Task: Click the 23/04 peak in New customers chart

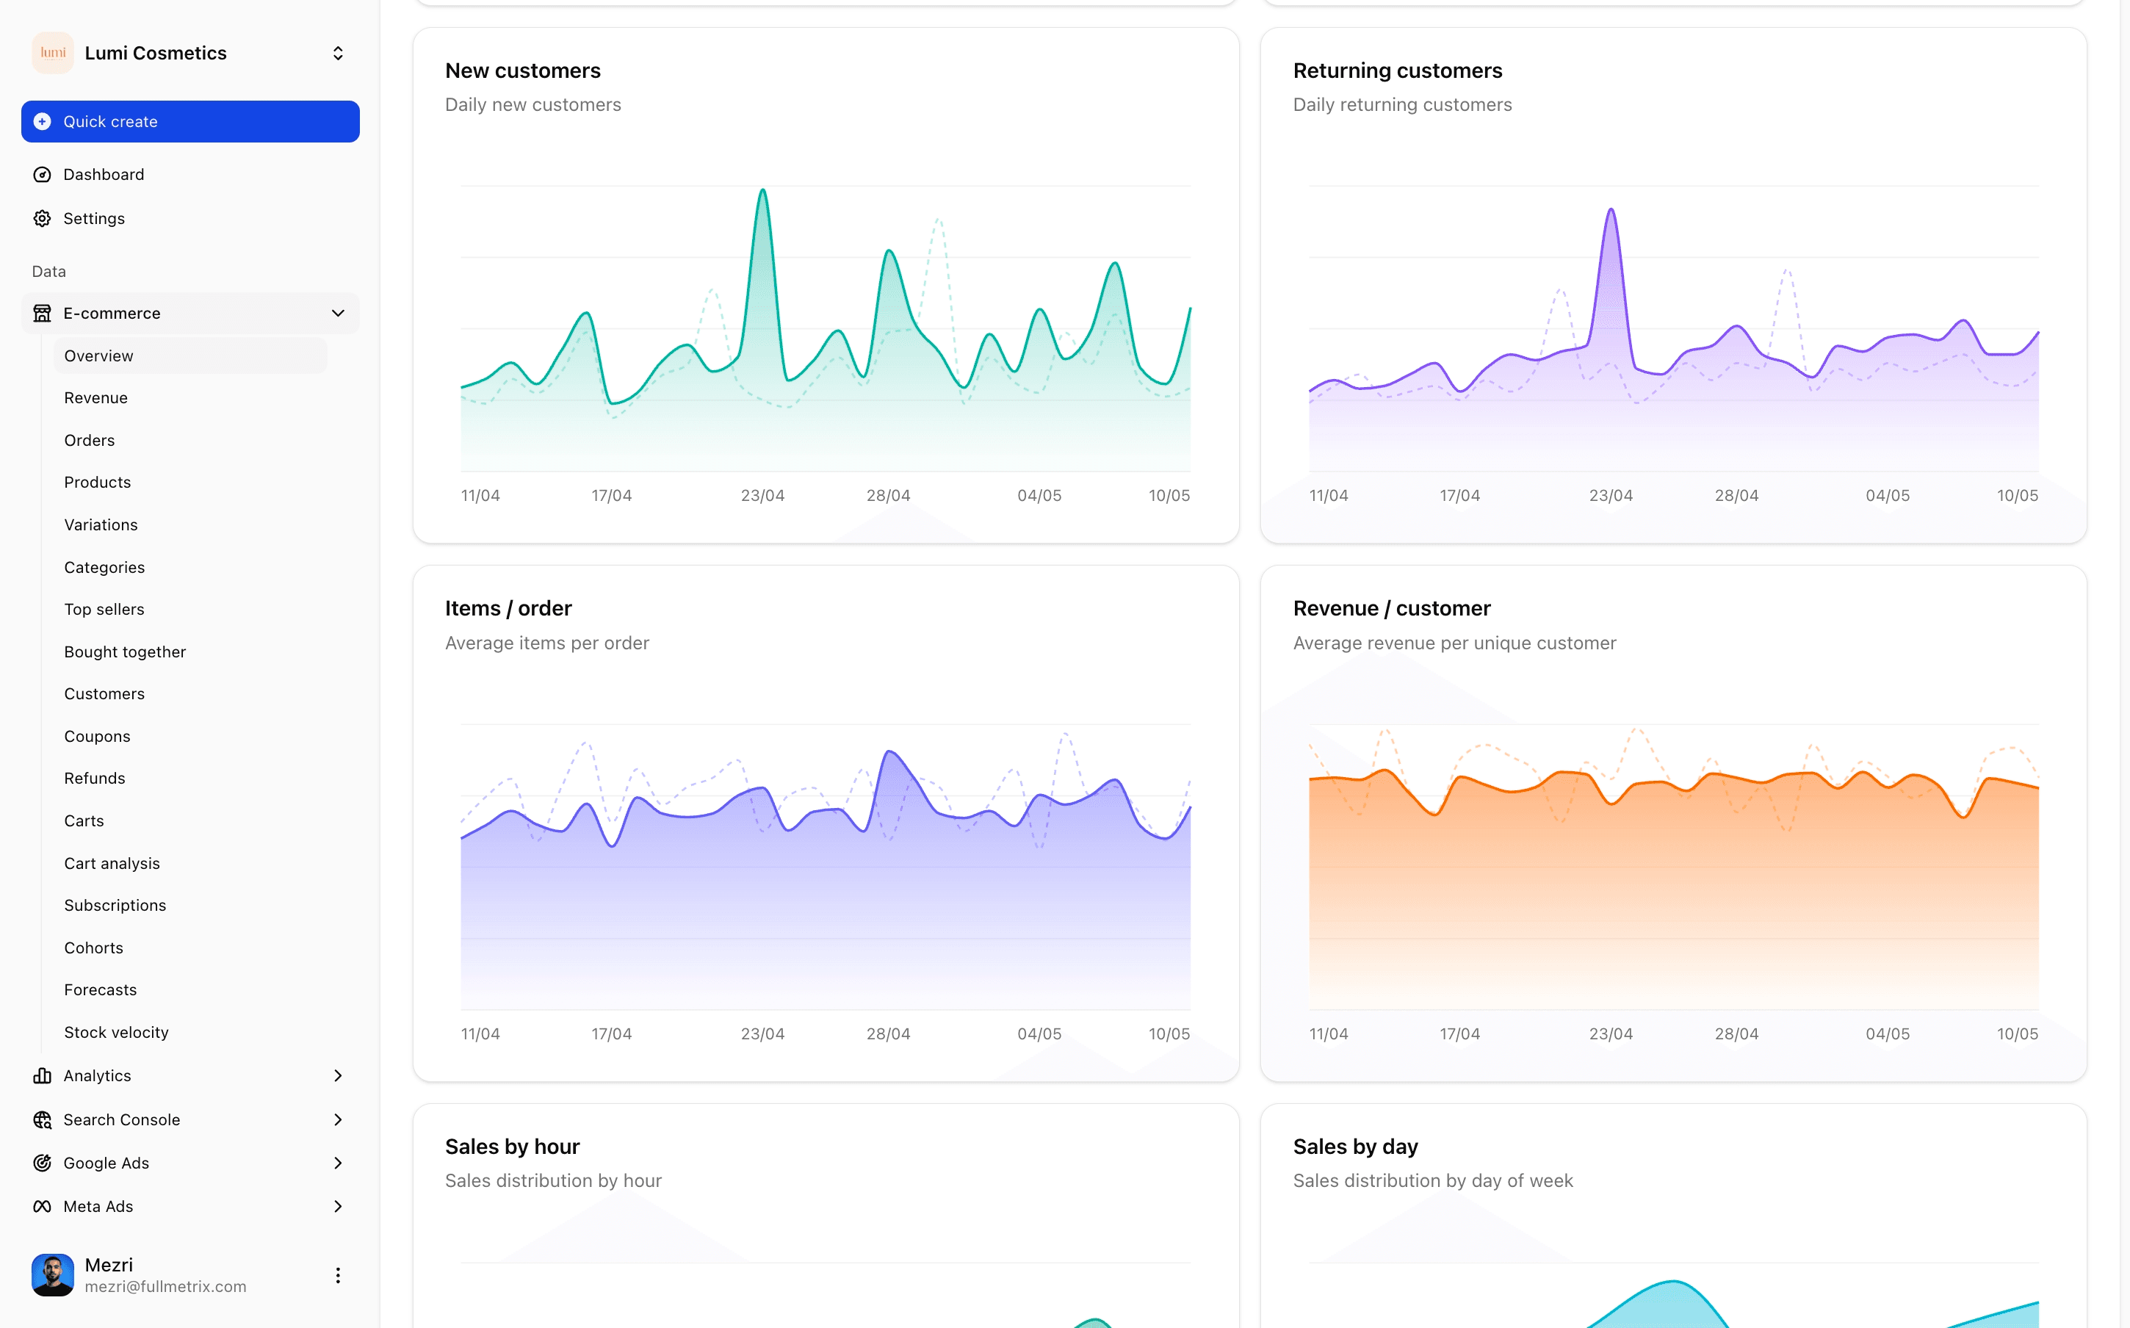Action: 763,190
